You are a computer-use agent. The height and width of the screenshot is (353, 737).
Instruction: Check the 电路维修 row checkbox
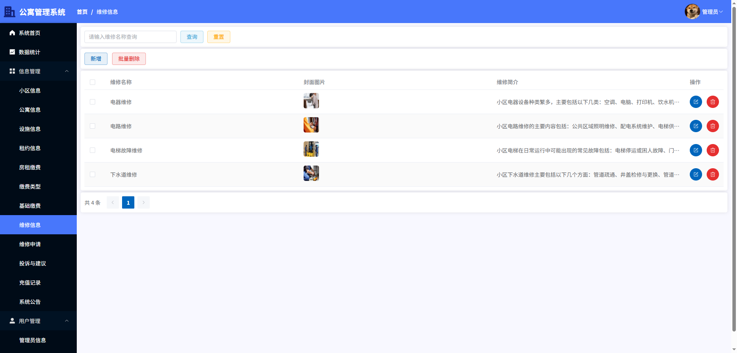coord(93,126)
